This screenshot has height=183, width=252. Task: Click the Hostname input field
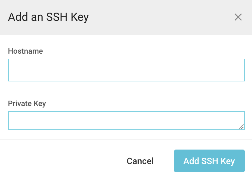[126, 70]
